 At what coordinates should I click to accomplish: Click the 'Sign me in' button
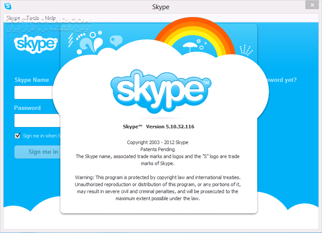(37, 152)
